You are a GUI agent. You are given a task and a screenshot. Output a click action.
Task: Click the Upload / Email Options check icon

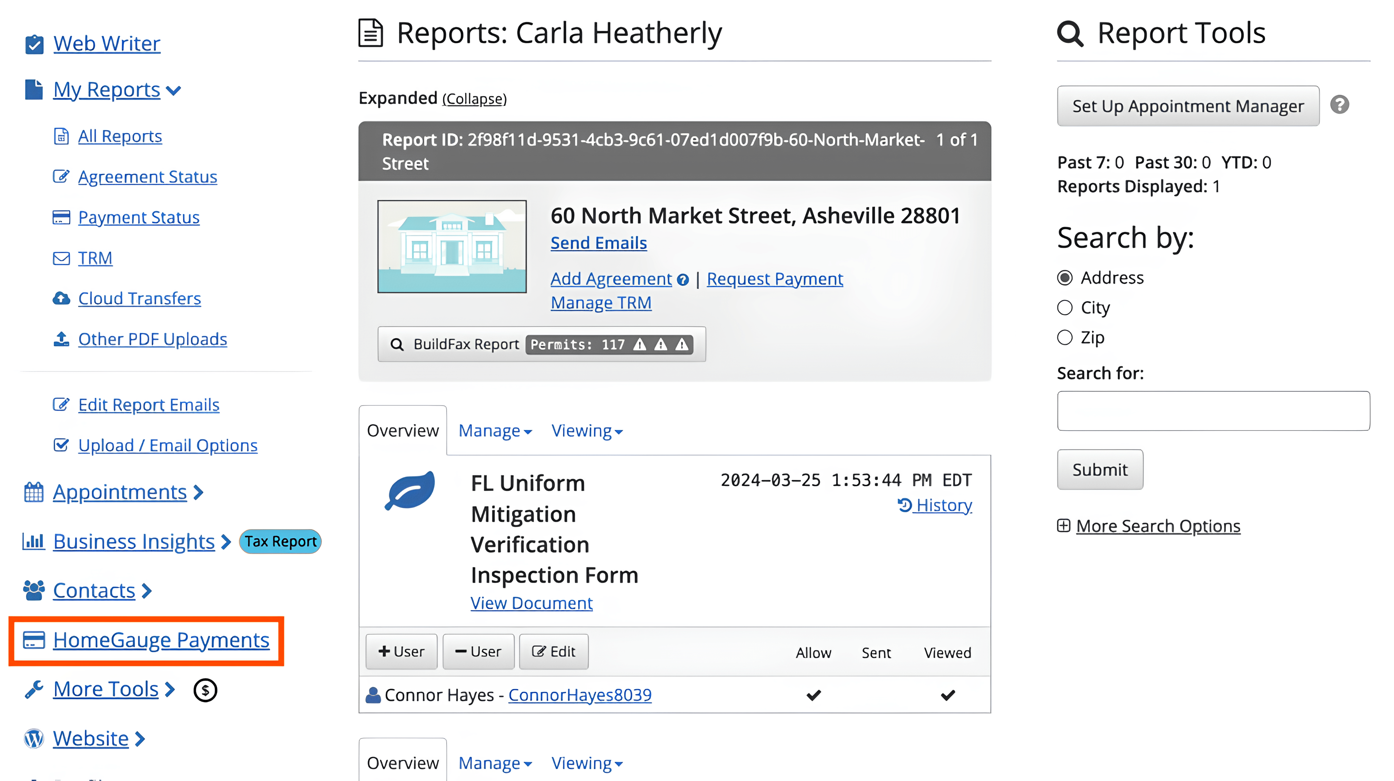(61, 445)
